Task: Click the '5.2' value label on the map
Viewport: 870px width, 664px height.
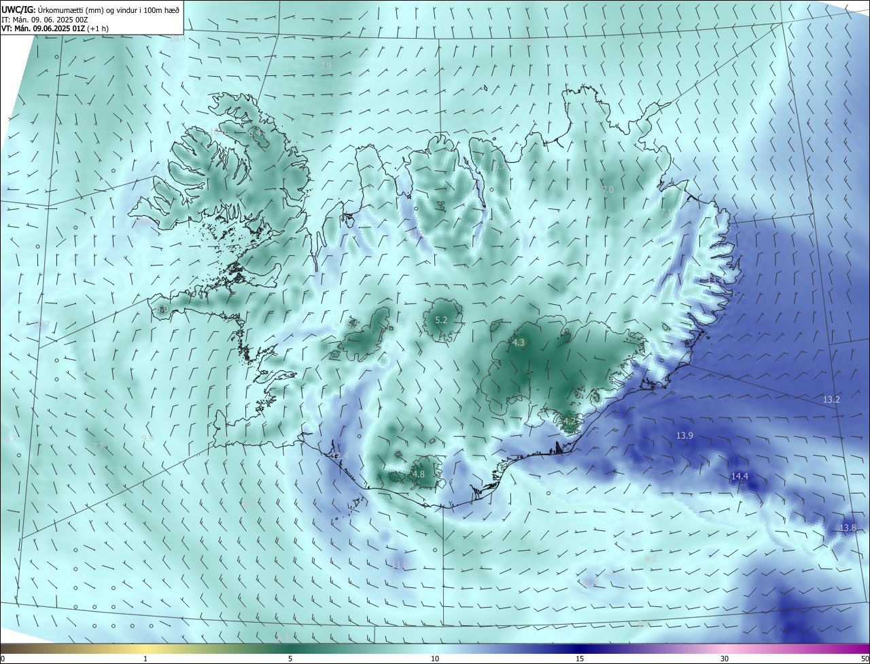Action: tap(441, 320)
